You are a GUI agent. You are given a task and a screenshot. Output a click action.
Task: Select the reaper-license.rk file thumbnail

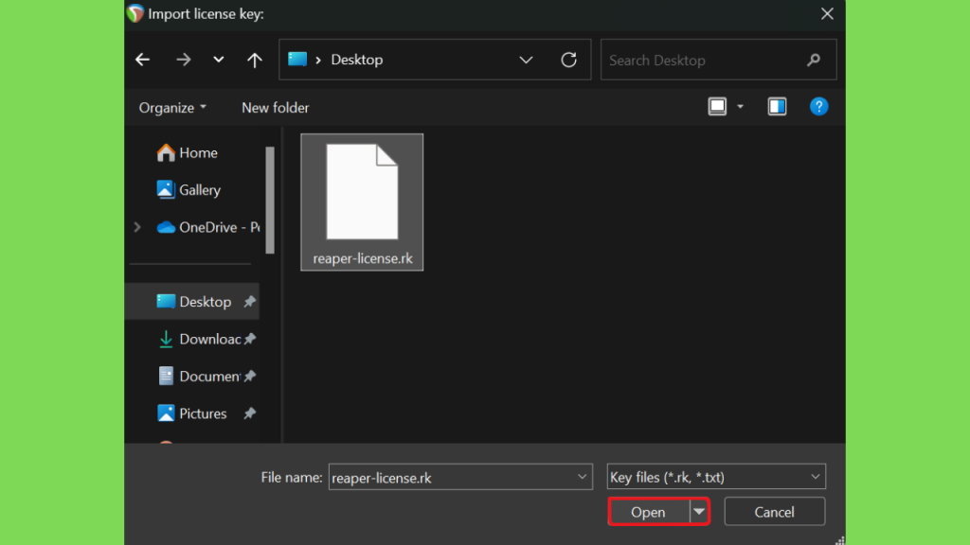click(362, 191)
